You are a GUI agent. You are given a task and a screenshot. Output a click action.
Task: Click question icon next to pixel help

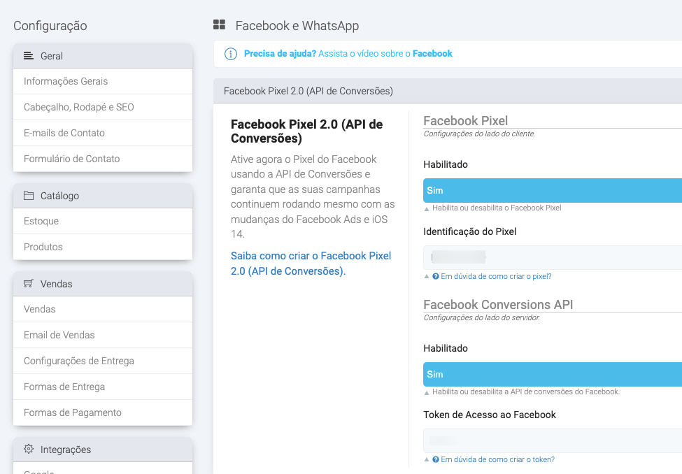coord(436,277)
